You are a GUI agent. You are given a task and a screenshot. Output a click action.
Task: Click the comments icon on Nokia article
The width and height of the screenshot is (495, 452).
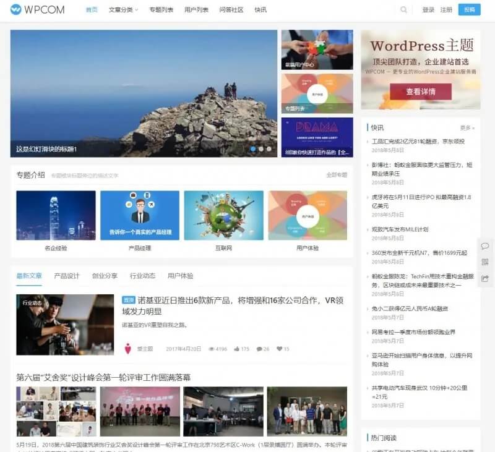259,349
